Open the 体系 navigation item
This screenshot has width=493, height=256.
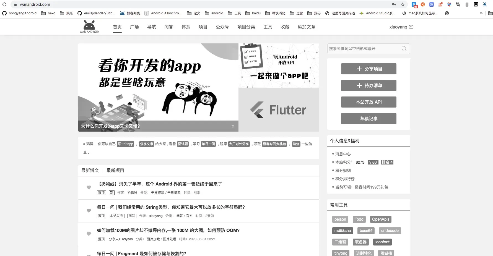click(x=186, y=27)
